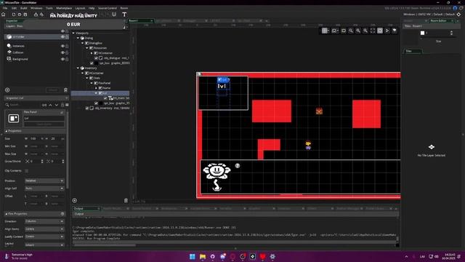Viewport: 465px width, 262px height.
Task: Open the Build menu
Action: [24, 8]
